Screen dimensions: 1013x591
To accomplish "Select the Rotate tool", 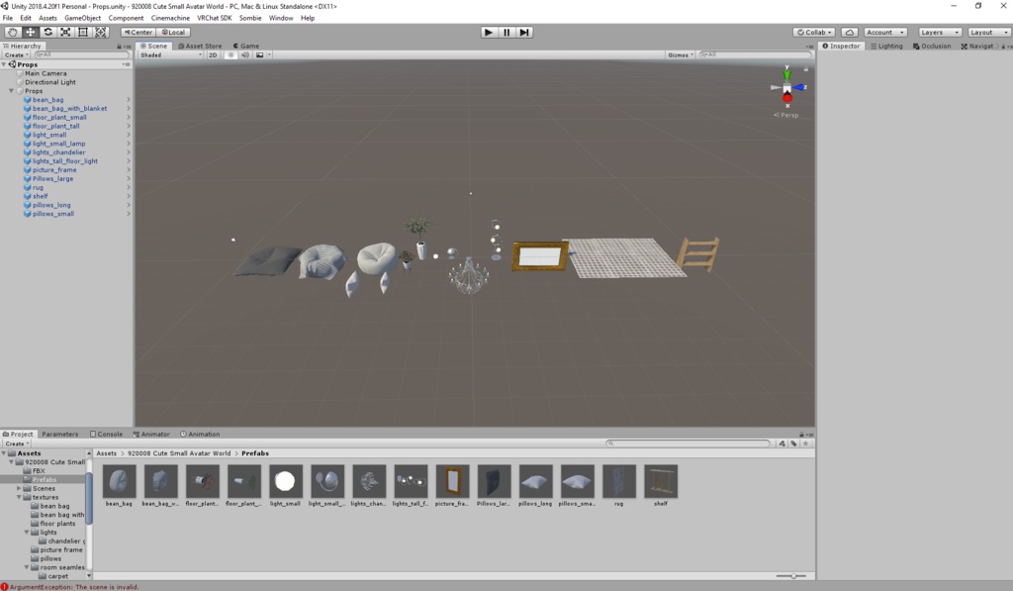I will coord(46,32).
